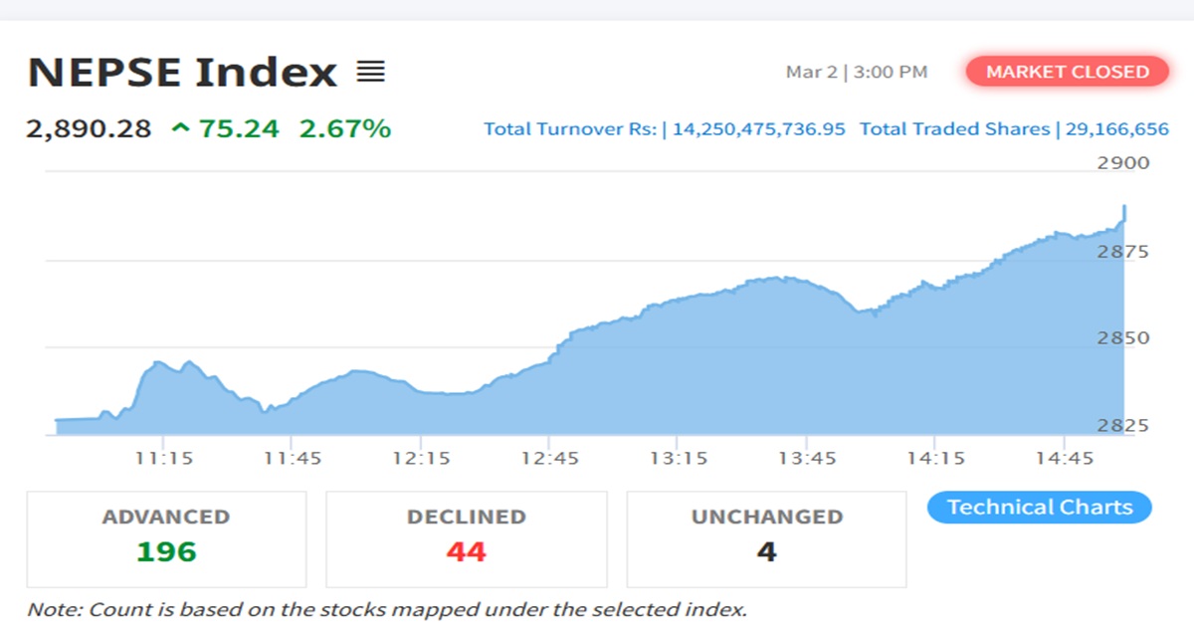Click the 12:45 time axis label
This screenshot has width=1194, height=627.
coord(550,459)
